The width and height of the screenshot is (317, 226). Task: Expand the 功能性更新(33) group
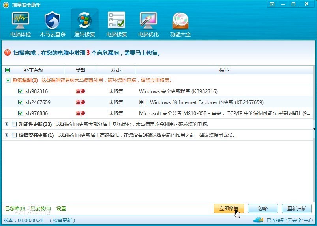(x=7, y=124)
